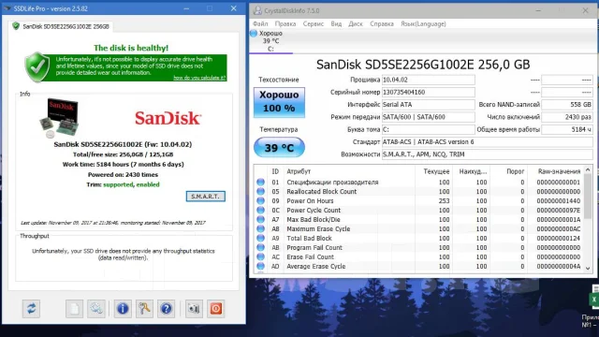
Task: Open the Правка menu
Action: coord(285,23)
